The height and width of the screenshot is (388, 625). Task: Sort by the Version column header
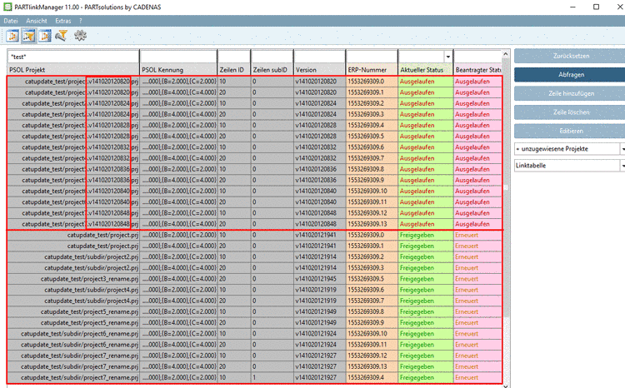pyautogui.click(x=320, y=70)
